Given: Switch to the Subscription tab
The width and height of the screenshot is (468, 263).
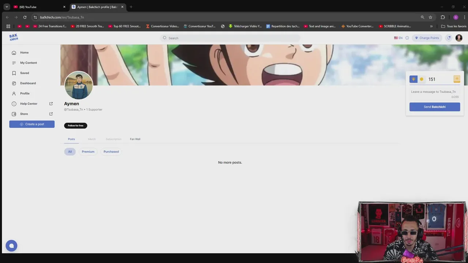Looking at the screenshot, I should [113, 139].
